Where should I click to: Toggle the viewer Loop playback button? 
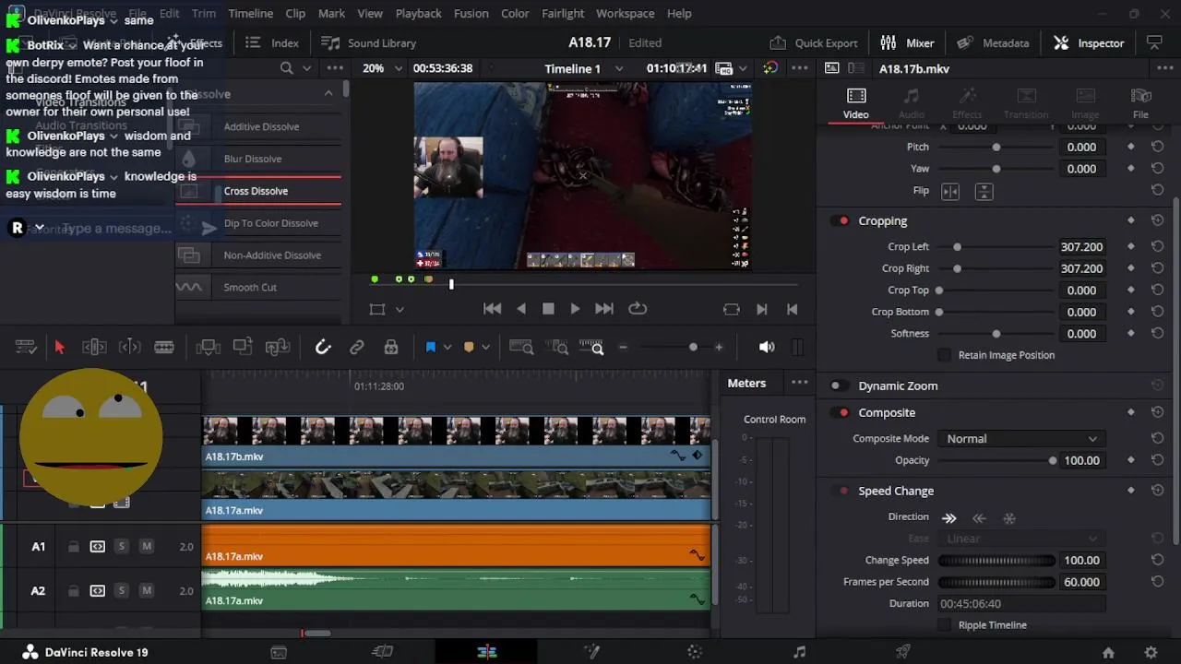click(637, 309)
